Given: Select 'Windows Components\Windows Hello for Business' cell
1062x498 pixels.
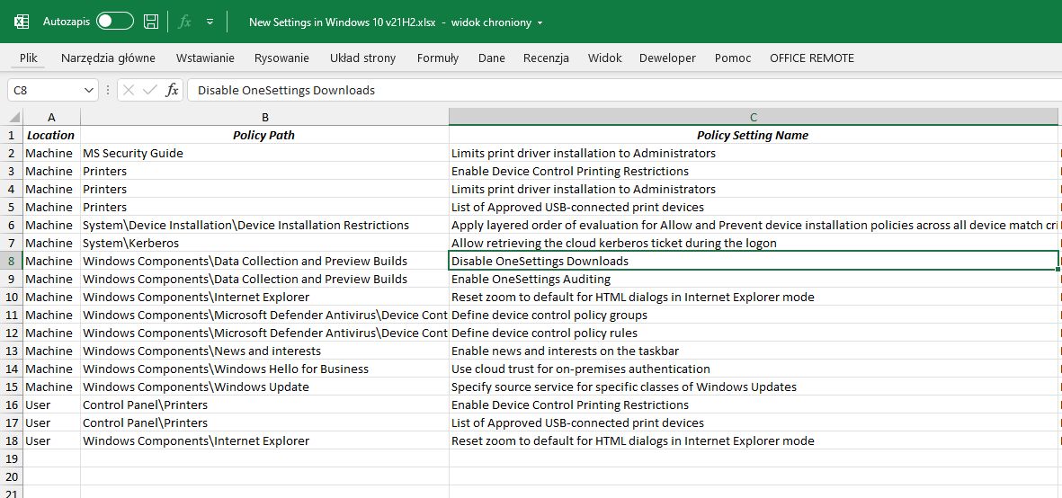Looking at the screenshot, I should (x=264, y=369).
